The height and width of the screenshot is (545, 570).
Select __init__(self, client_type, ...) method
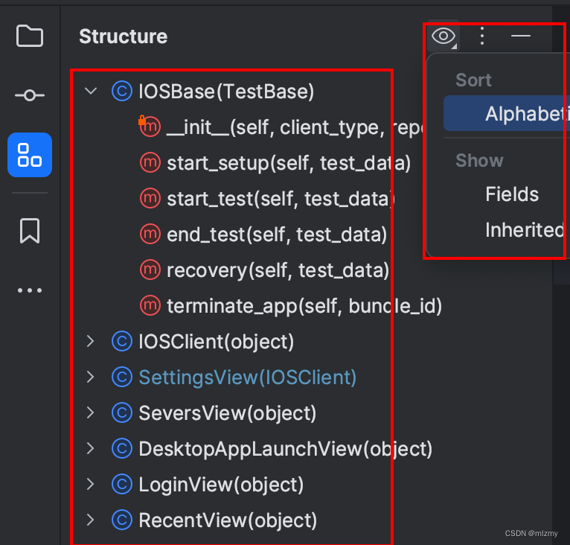(x=295, y=127)
